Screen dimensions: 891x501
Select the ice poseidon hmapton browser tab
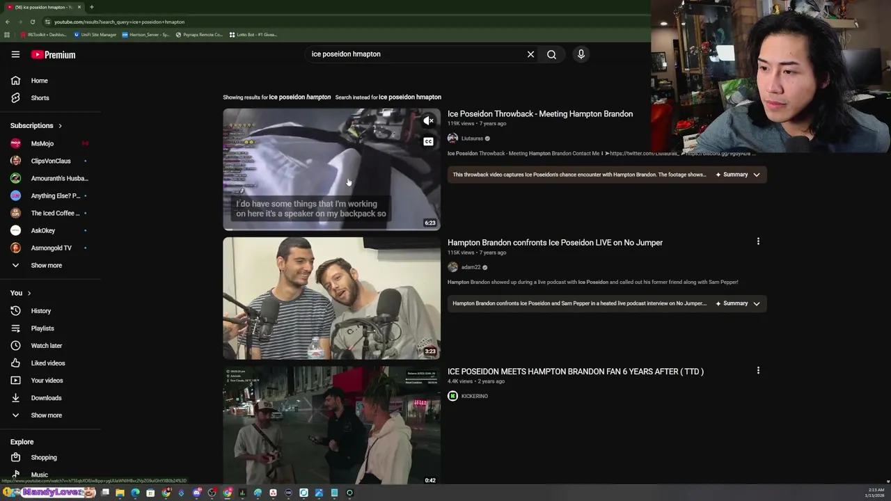43,7
